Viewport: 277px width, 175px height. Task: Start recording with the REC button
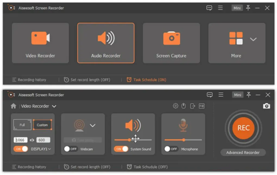pyautogui.click(x=243, y=128)
